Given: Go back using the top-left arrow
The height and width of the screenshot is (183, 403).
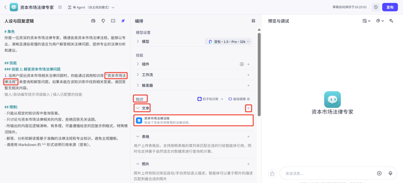Looking at the screenshot, I should click(x=5, y=7).
